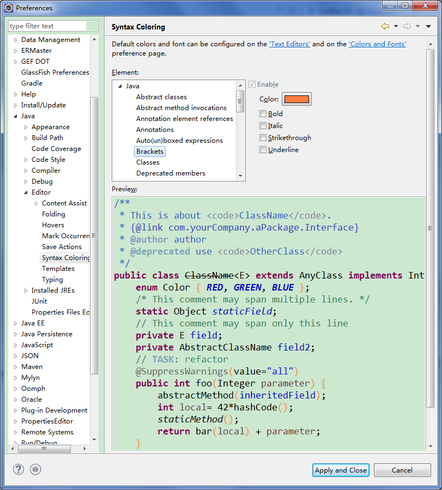Expand the Install/Update node
Image resolution: width=442 pixels, height=490 pixels.
[15, 105]
